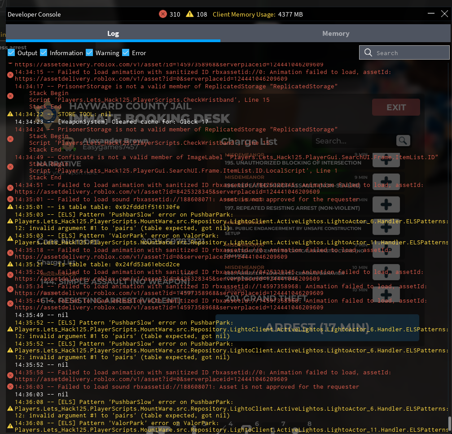Add the 201 Grand Theft charge
452x434 pixels.
386,295
